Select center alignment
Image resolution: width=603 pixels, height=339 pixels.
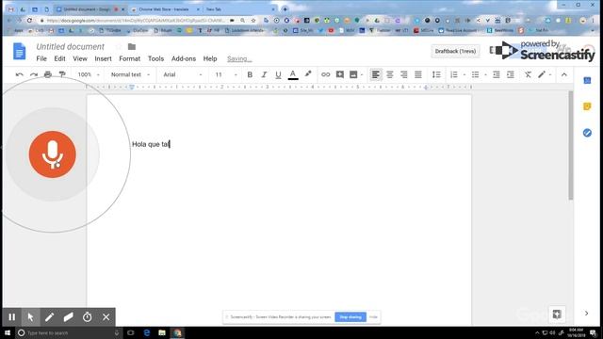390,74
